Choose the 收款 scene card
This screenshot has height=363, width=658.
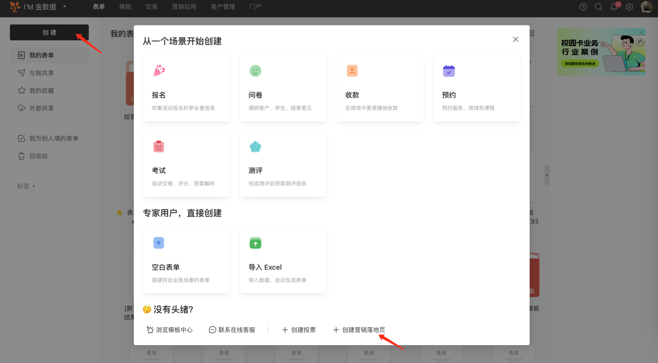click(x=380, y=88)
